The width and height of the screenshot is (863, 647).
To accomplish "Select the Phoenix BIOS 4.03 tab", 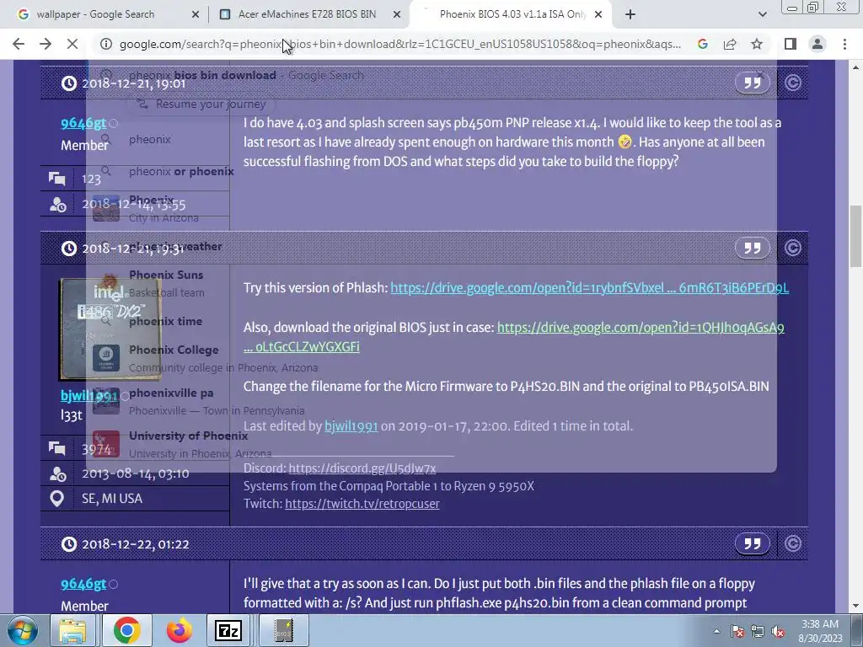I will tap(512, 14).
